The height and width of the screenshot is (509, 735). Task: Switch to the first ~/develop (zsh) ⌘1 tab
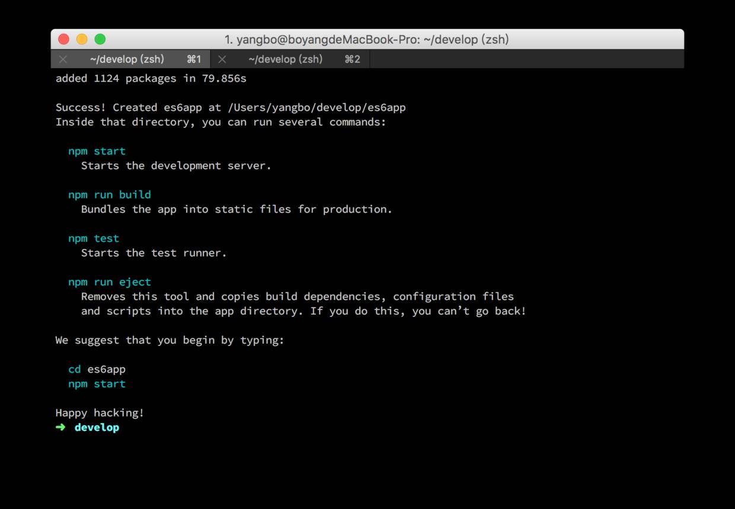pyautogui.click(x=127, y=59)
